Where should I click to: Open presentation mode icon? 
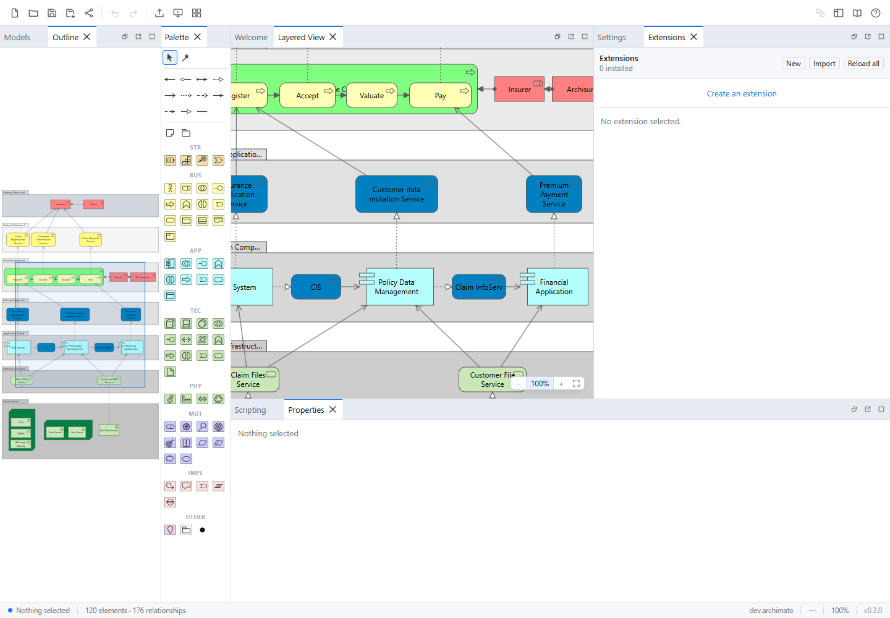178,13
